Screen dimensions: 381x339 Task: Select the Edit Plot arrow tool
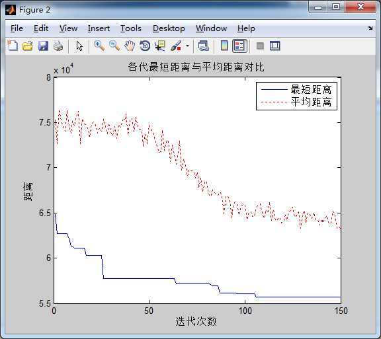(79, 46)
